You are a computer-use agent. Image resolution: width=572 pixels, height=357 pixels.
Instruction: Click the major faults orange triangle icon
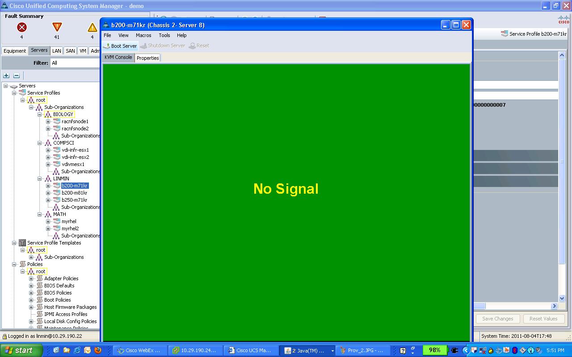tap(57, 27)
